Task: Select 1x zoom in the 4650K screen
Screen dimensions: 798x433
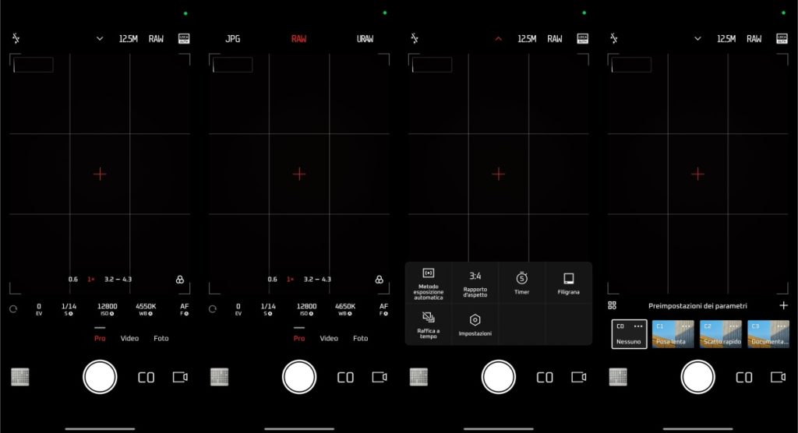Action: 290,280
